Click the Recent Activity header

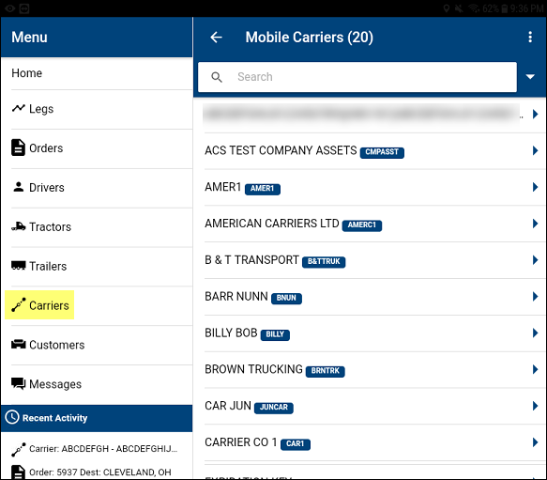click(x=97, y=418)
